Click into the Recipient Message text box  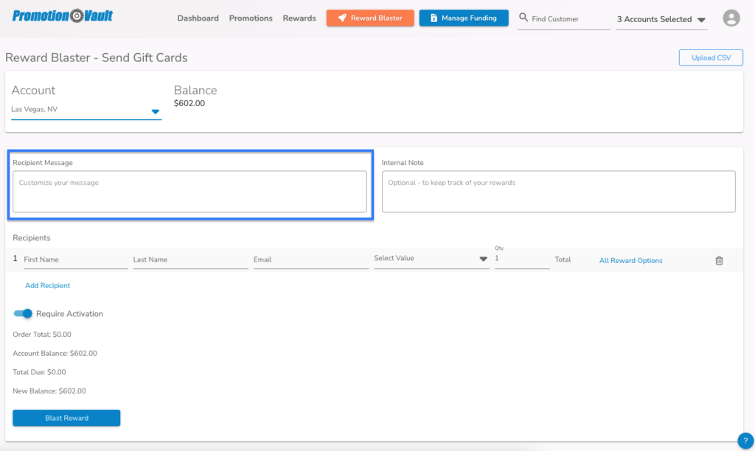(x=189, y=192)
